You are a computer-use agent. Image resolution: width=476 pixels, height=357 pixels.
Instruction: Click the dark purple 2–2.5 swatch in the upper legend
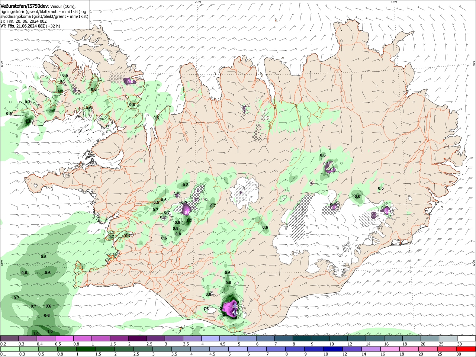coord(137,339)
